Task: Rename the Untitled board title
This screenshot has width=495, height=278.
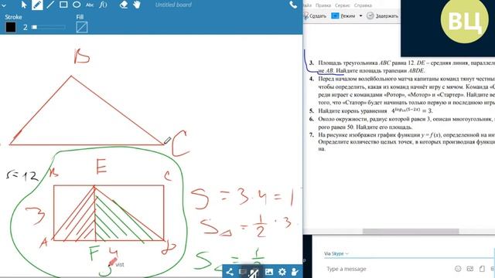Action: click(173, 5)
